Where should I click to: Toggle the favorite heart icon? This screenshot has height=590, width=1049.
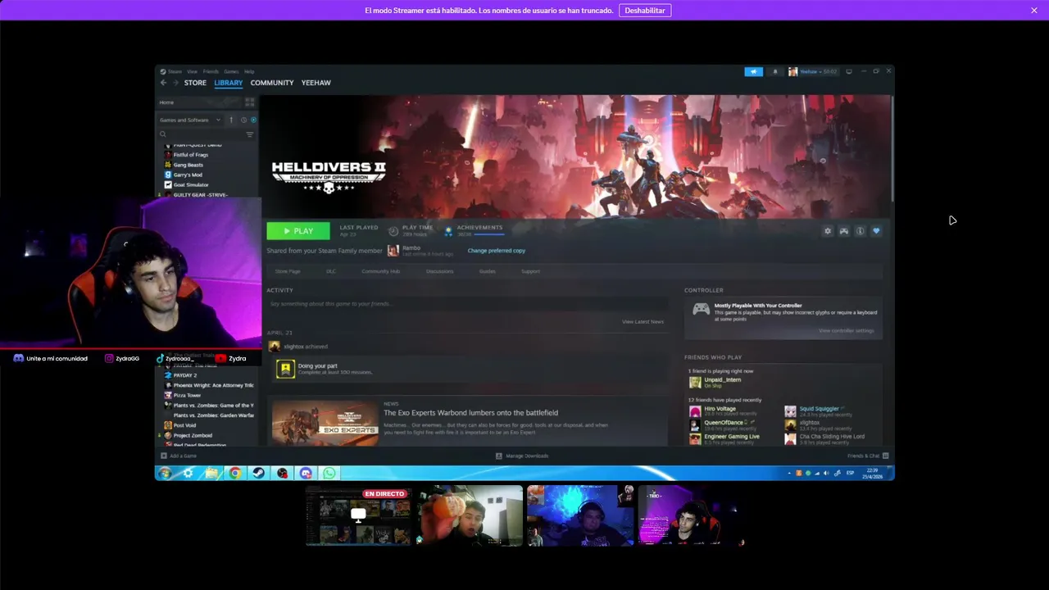(x=876, y=231)
